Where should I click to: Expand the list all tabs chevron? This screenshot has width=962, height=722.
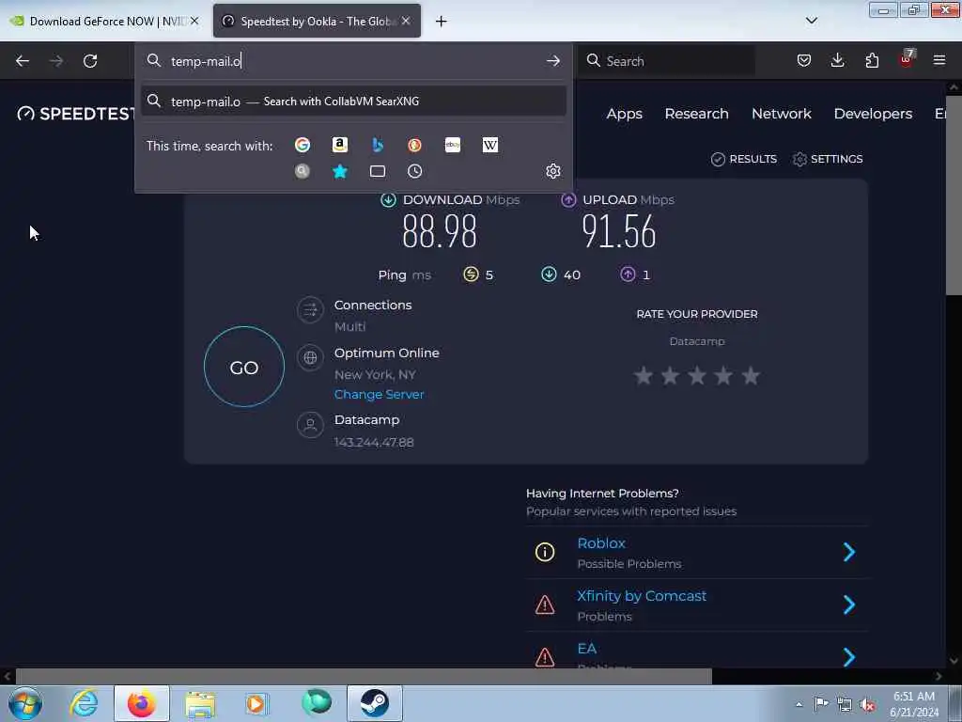coord(811,21)
